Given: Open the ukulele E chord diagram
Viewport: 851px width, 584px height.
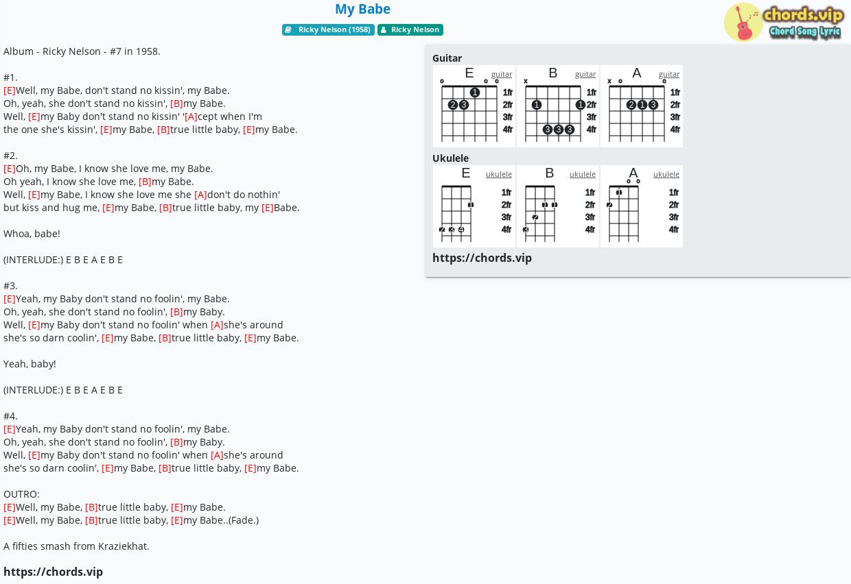Looking at the screenshot, I should click(474, 206).
